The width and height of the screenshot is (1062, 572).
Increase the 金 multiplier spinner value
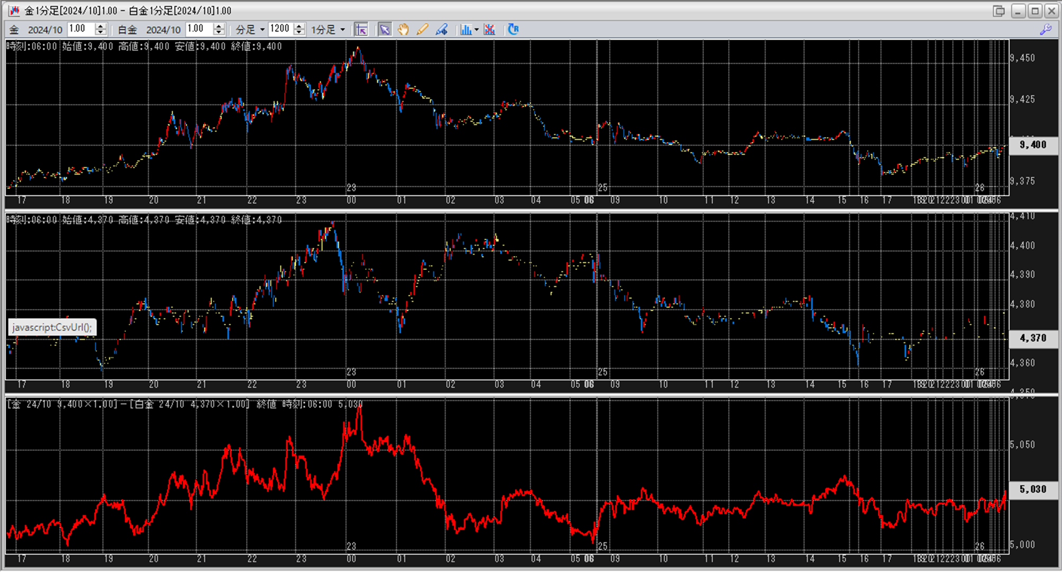(101, 26)
